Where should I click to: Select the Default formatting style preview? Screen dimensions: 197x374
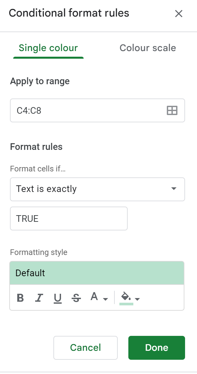click(x=98, y=273)
